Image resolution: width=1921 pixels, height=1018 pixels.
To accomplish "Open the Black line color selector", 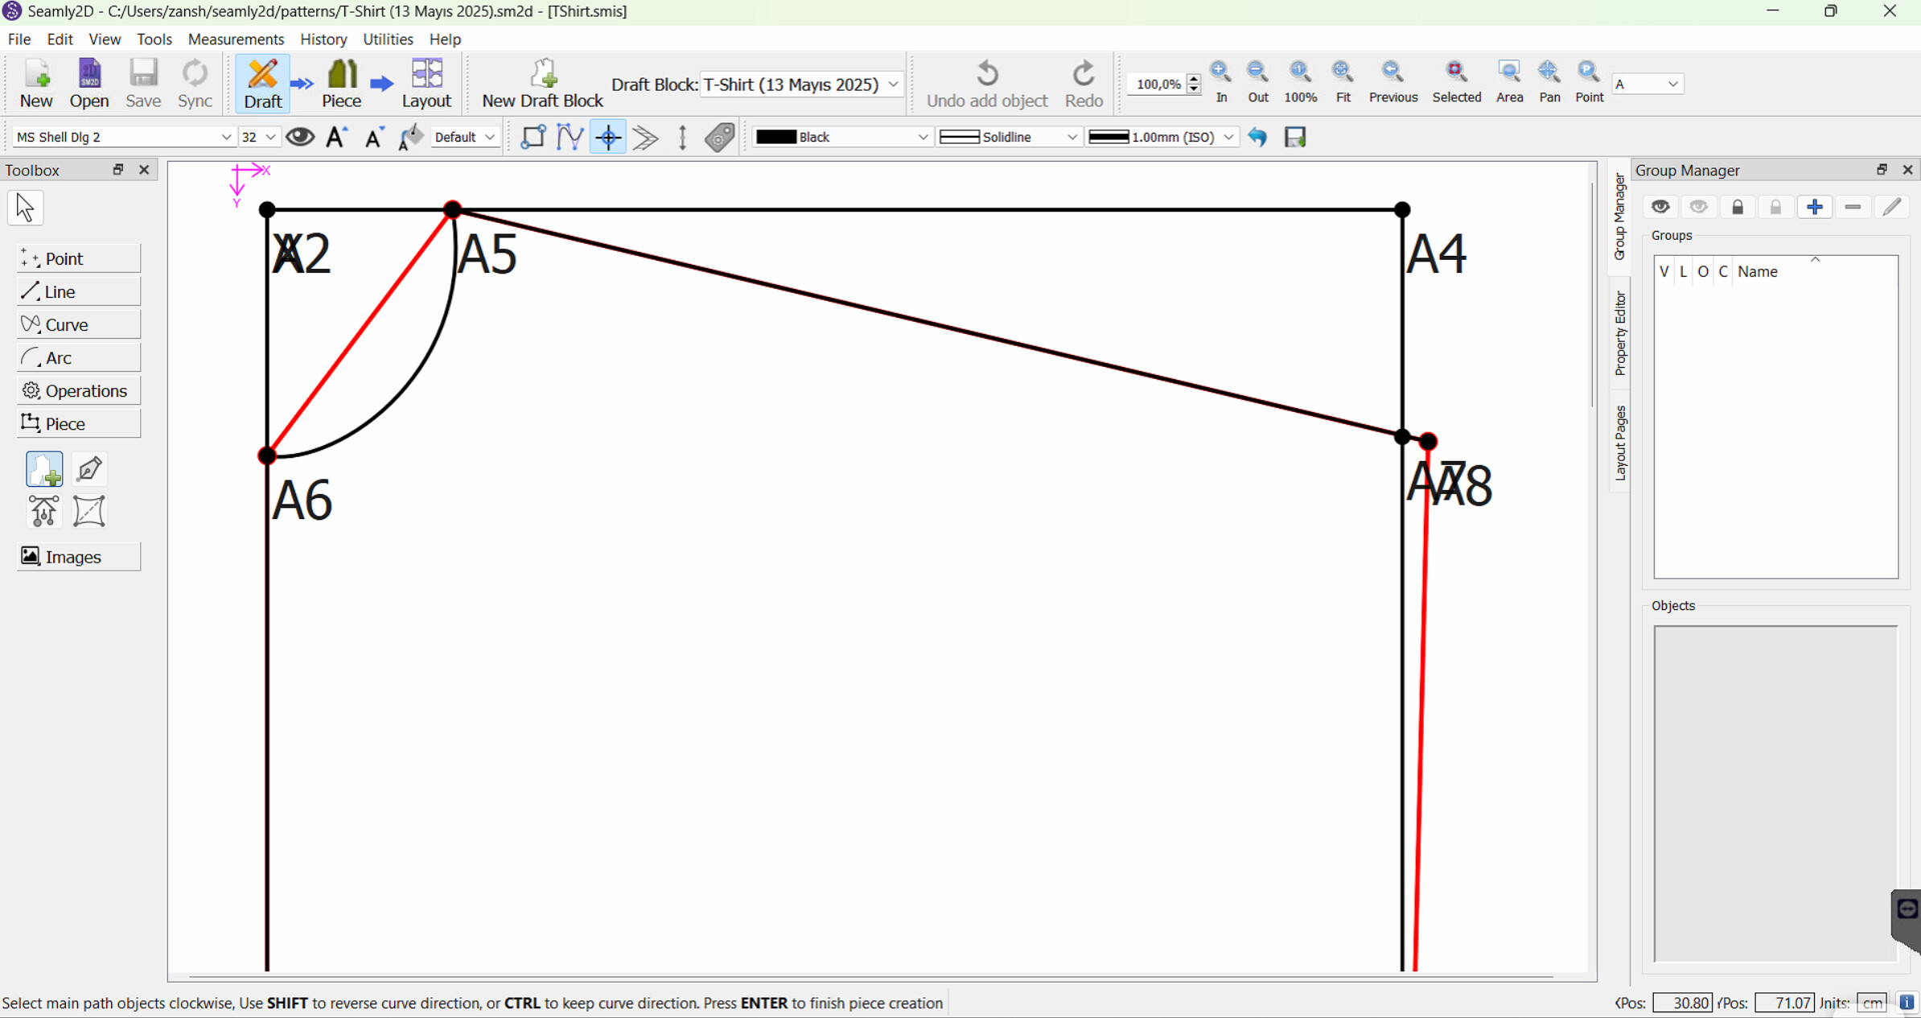I will click(841, 137).
